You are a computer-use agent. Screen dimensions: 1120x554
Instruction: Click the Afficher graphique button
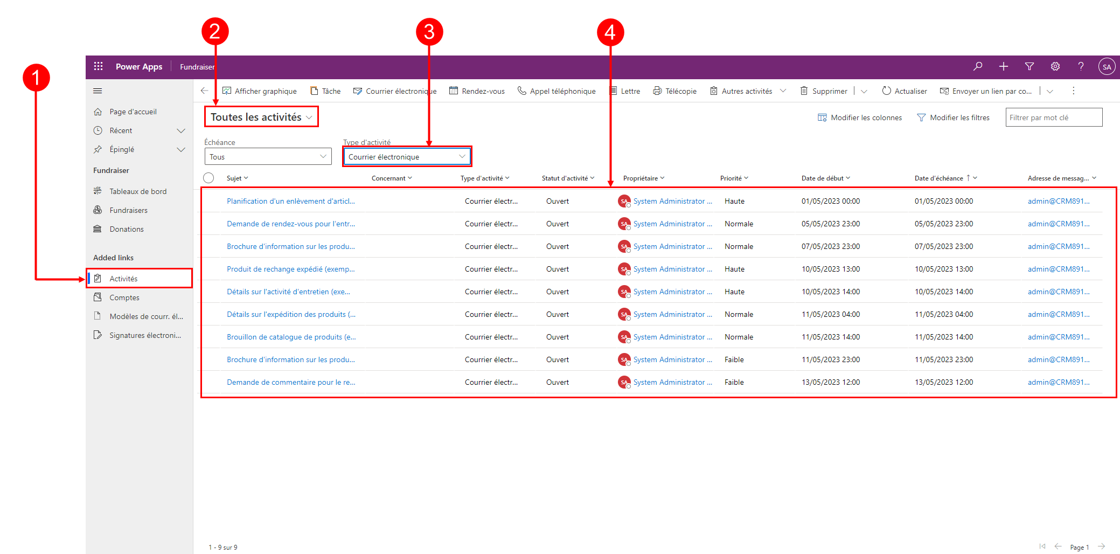[260, 91]
